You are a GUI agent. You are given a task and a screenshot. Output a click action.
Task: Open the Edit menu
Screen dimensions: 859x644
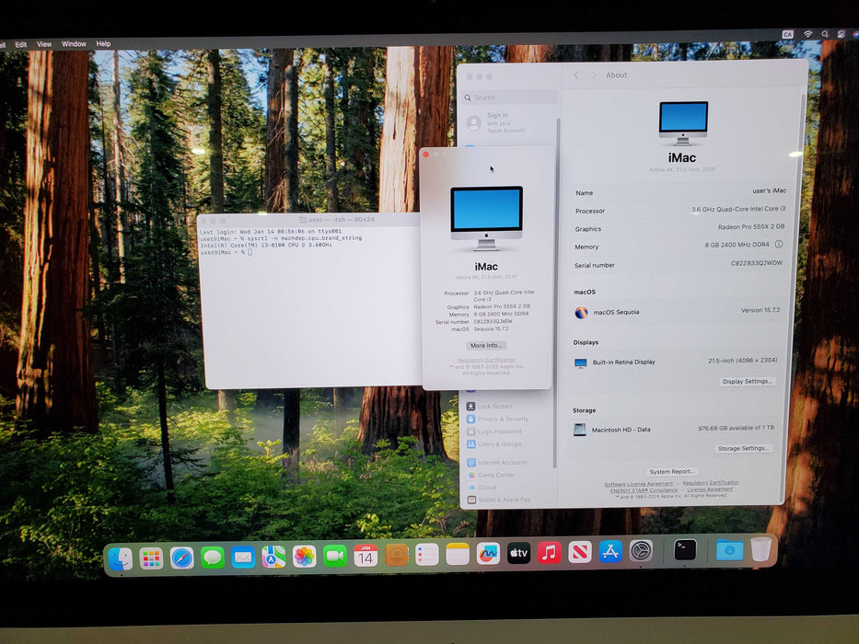point(21,44)
